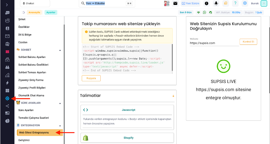Open the pencil edit icon in sidebar
Image resolution: width=270 pixels, height=144 pixels.
7,75
